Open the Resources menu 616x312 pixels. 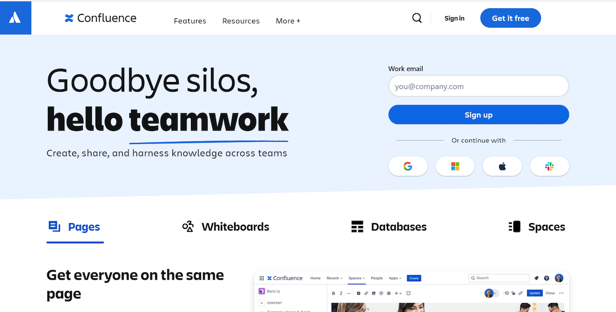(x=241, y=21)
